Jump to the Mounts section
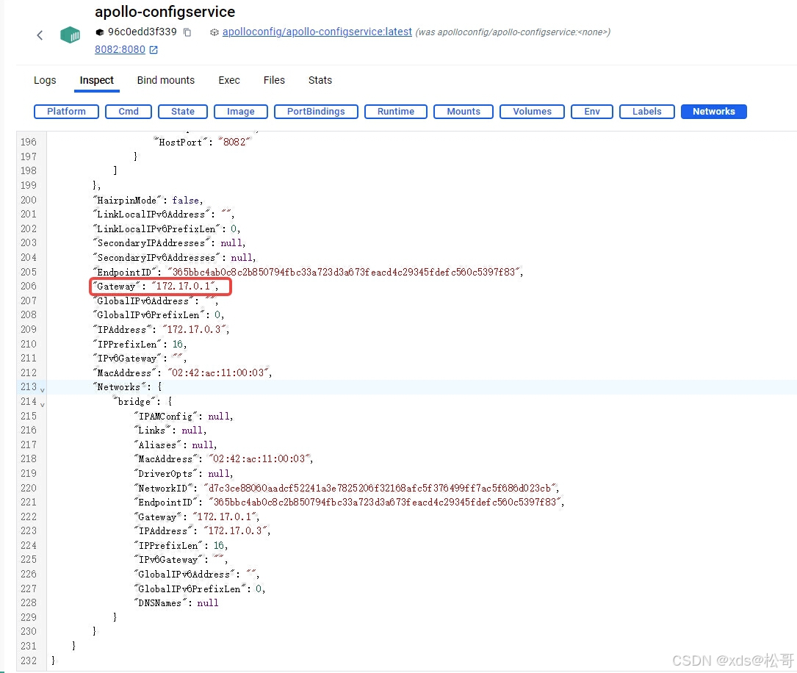 pos(464,112)
